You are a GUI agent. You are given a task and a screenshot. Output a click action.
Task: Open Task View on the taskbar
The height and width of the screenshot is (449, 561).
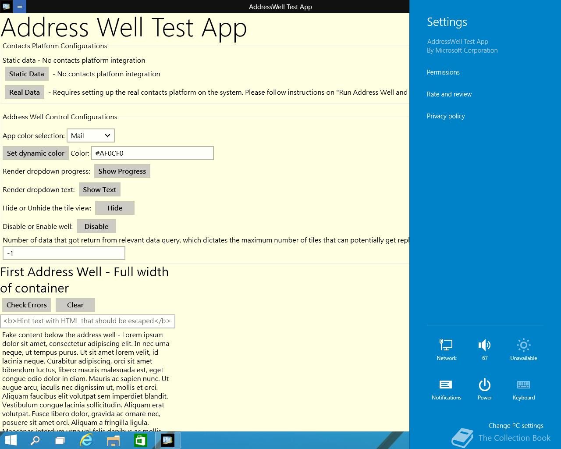[60, 440]
